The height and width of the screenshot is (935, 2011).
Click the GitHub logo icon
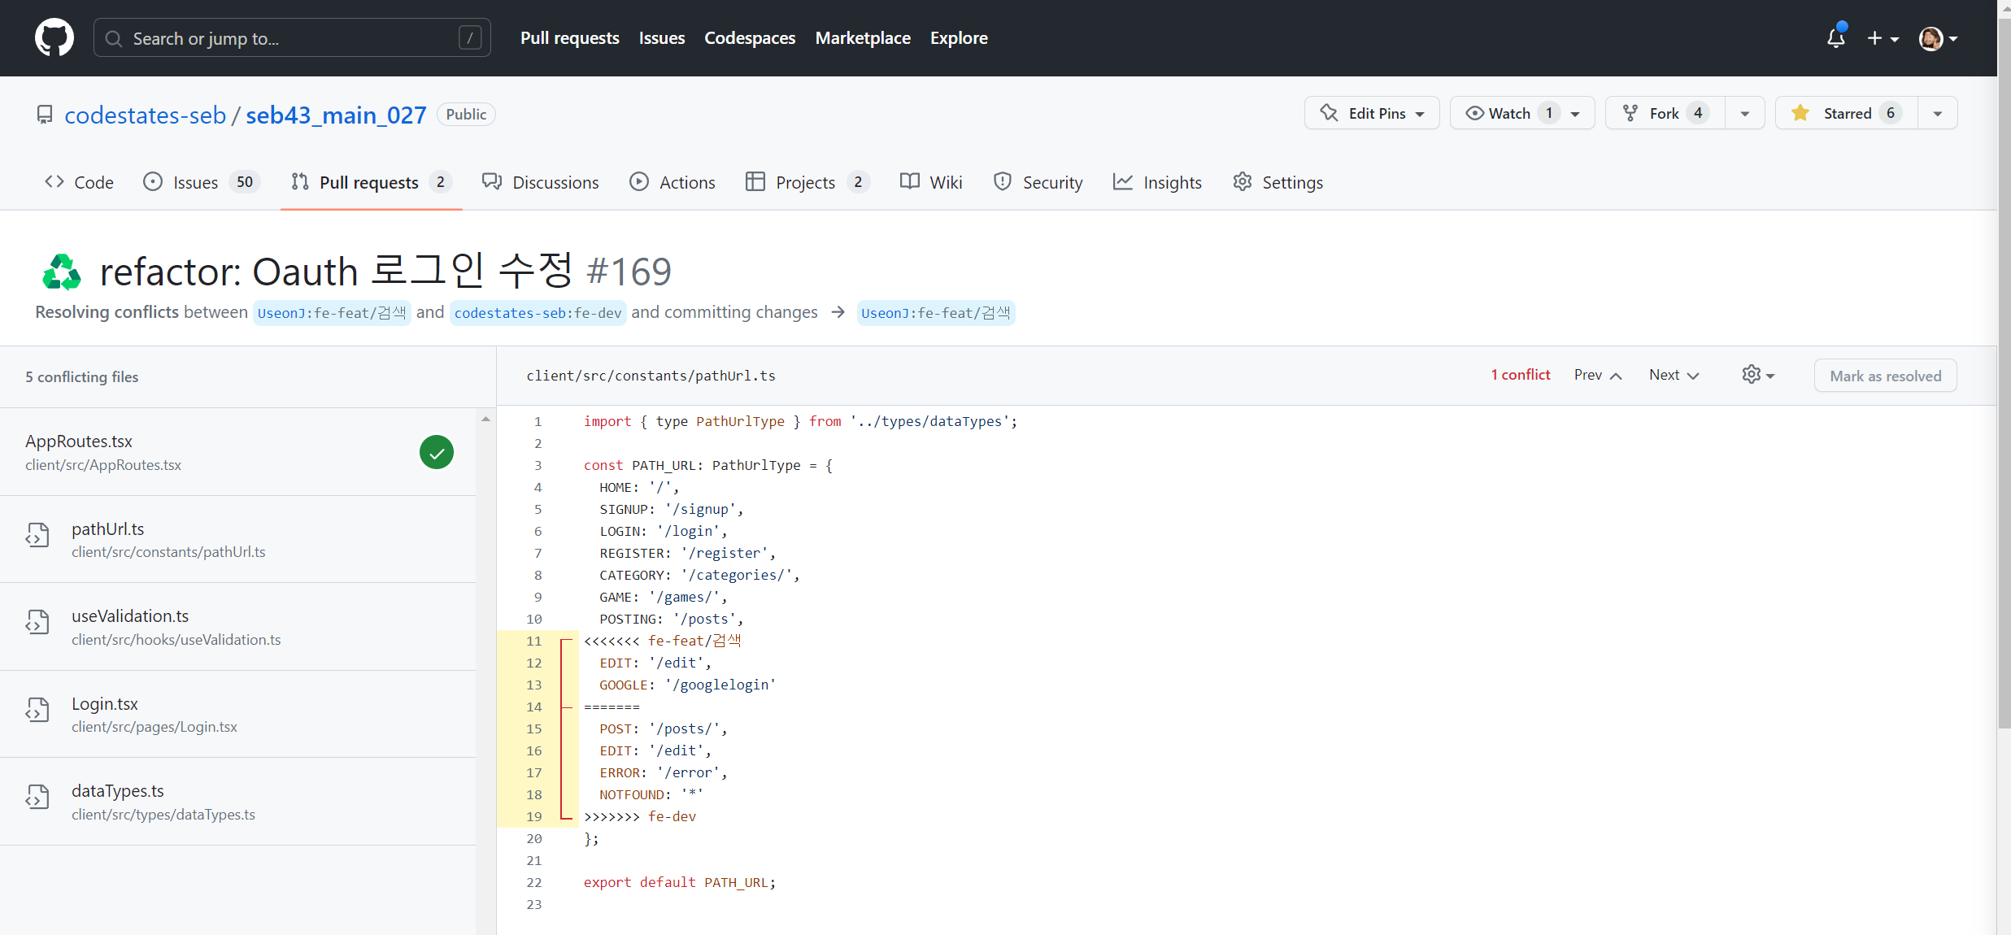[54, 38]
